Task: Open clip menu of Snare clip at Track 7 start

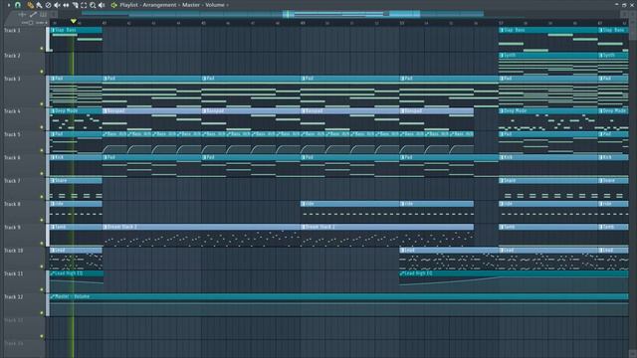Action: pyautogui.click(x=52, y=181)
